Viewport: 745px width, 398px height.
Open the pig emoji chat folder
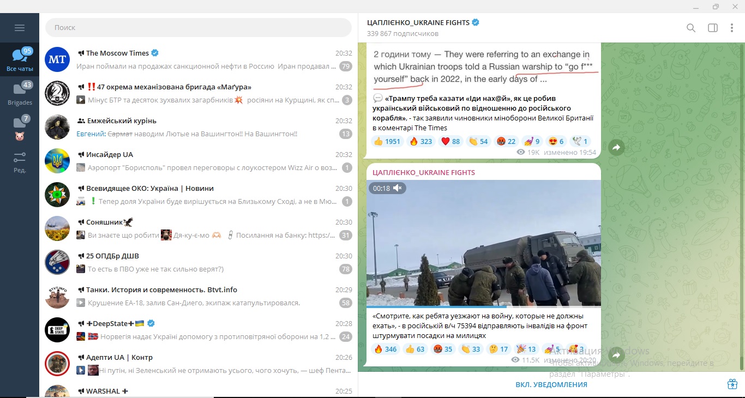point(20,127)
